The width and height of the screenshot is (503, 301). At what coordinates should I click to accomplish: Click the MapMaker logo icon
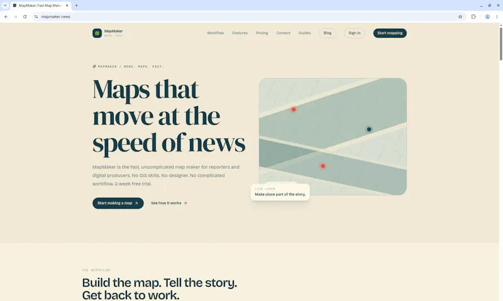[x=97, y=33]
